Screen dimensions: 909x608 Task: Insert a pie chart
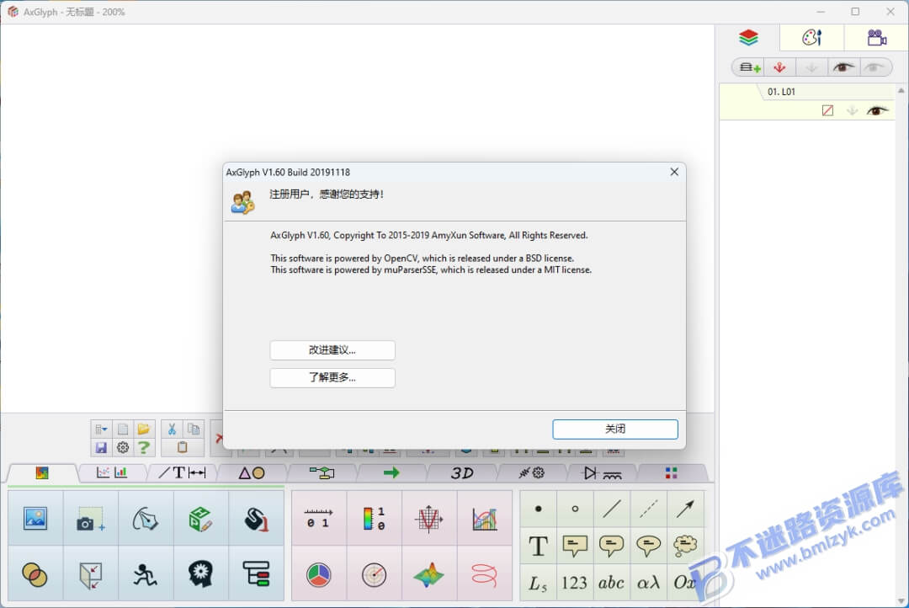319,573
